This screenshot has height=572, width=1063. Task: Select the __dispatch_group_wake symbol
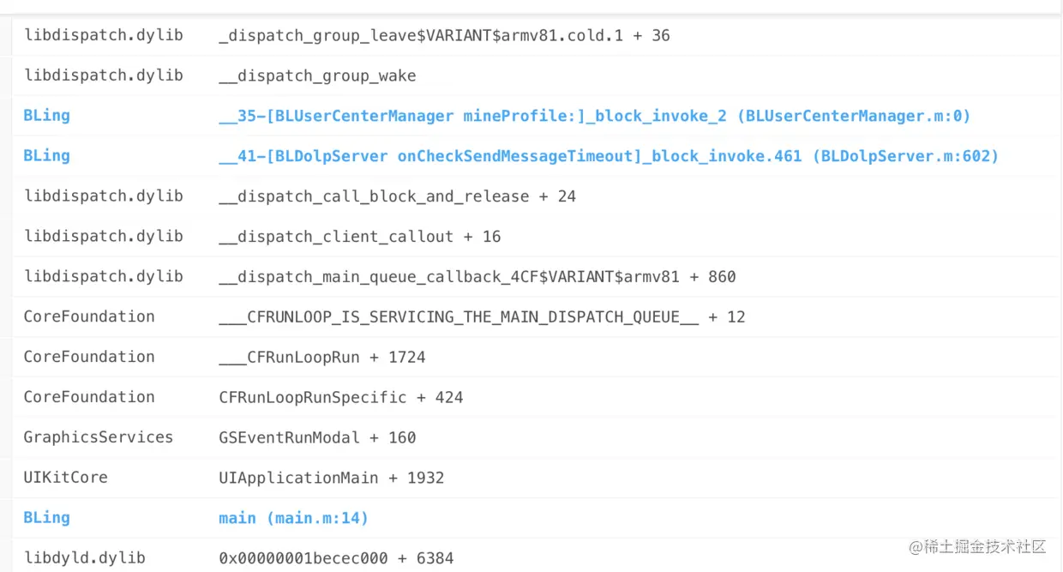click(x=317, y=76)
